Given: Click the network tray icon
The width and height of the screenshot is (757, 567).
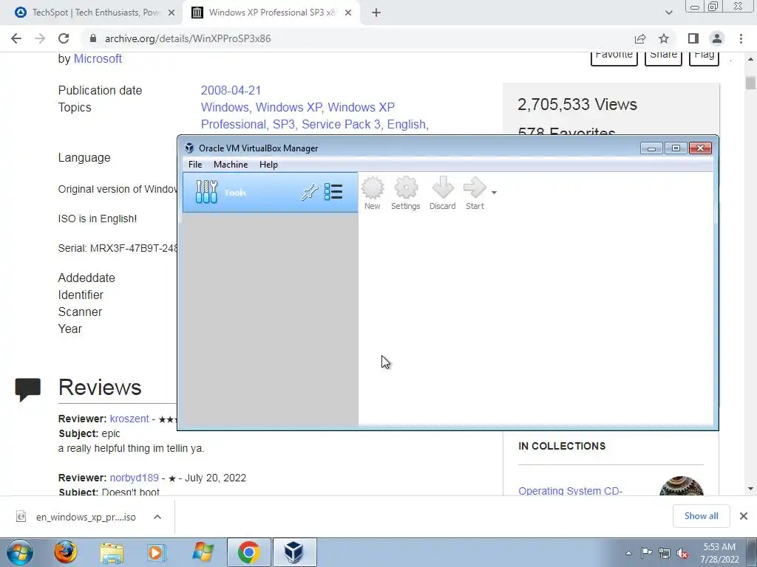Looking at the screenshot, I should point(665,553).
